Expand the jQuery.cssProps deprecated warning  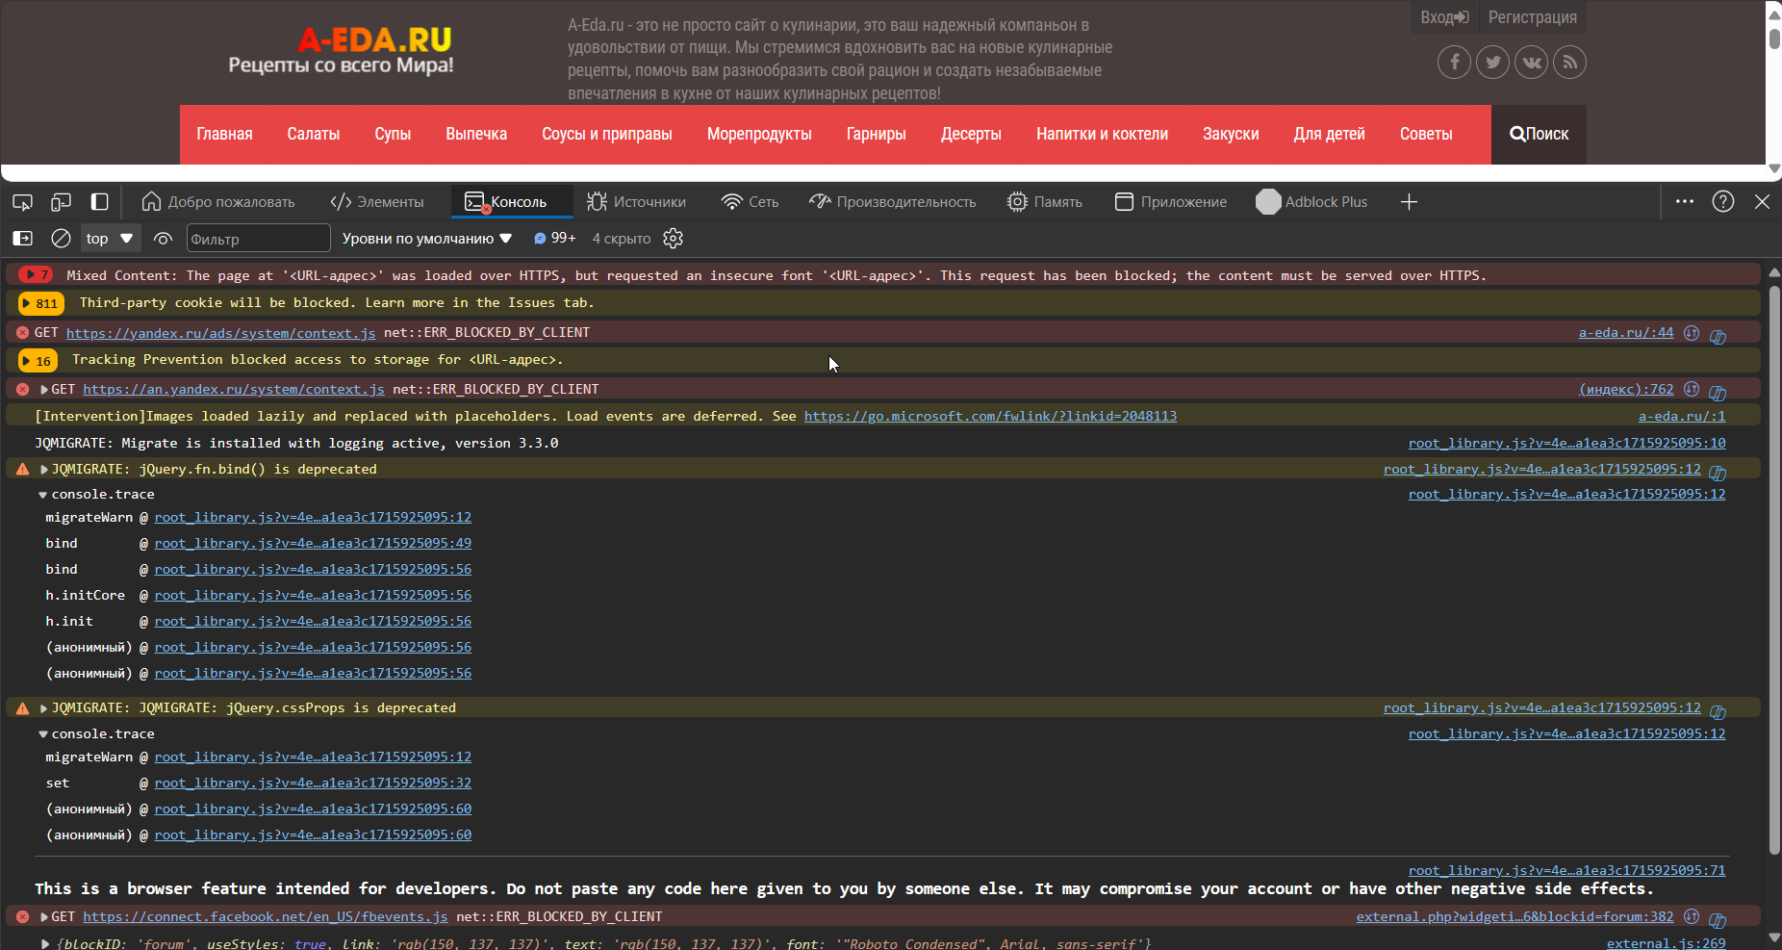(44, 708)
